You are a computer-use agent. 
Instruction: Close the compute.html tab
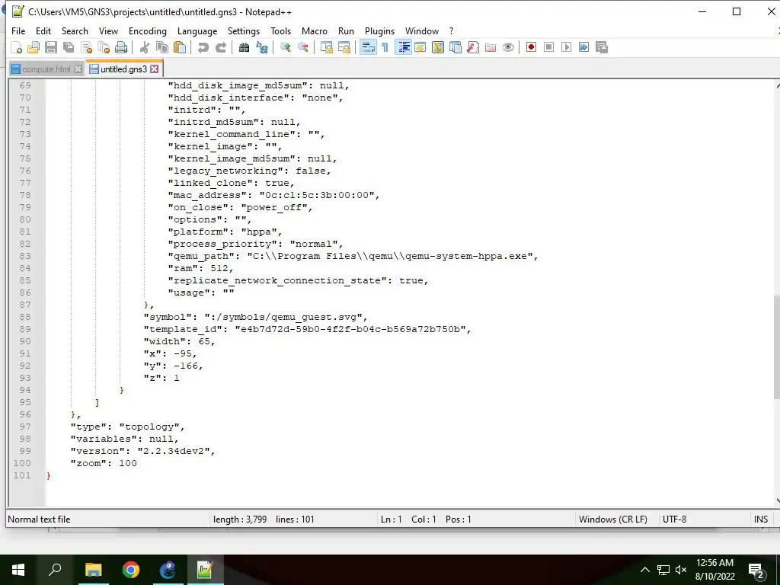tap(78, 69)
